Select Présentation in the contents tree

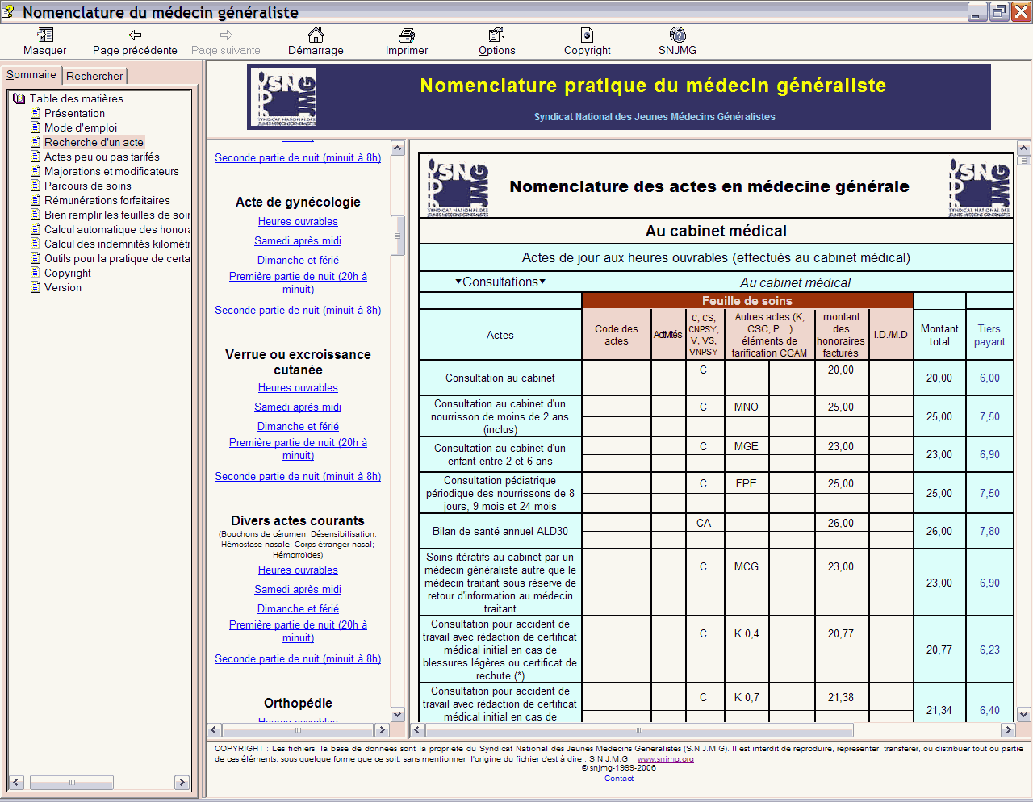tap(74, 113)
